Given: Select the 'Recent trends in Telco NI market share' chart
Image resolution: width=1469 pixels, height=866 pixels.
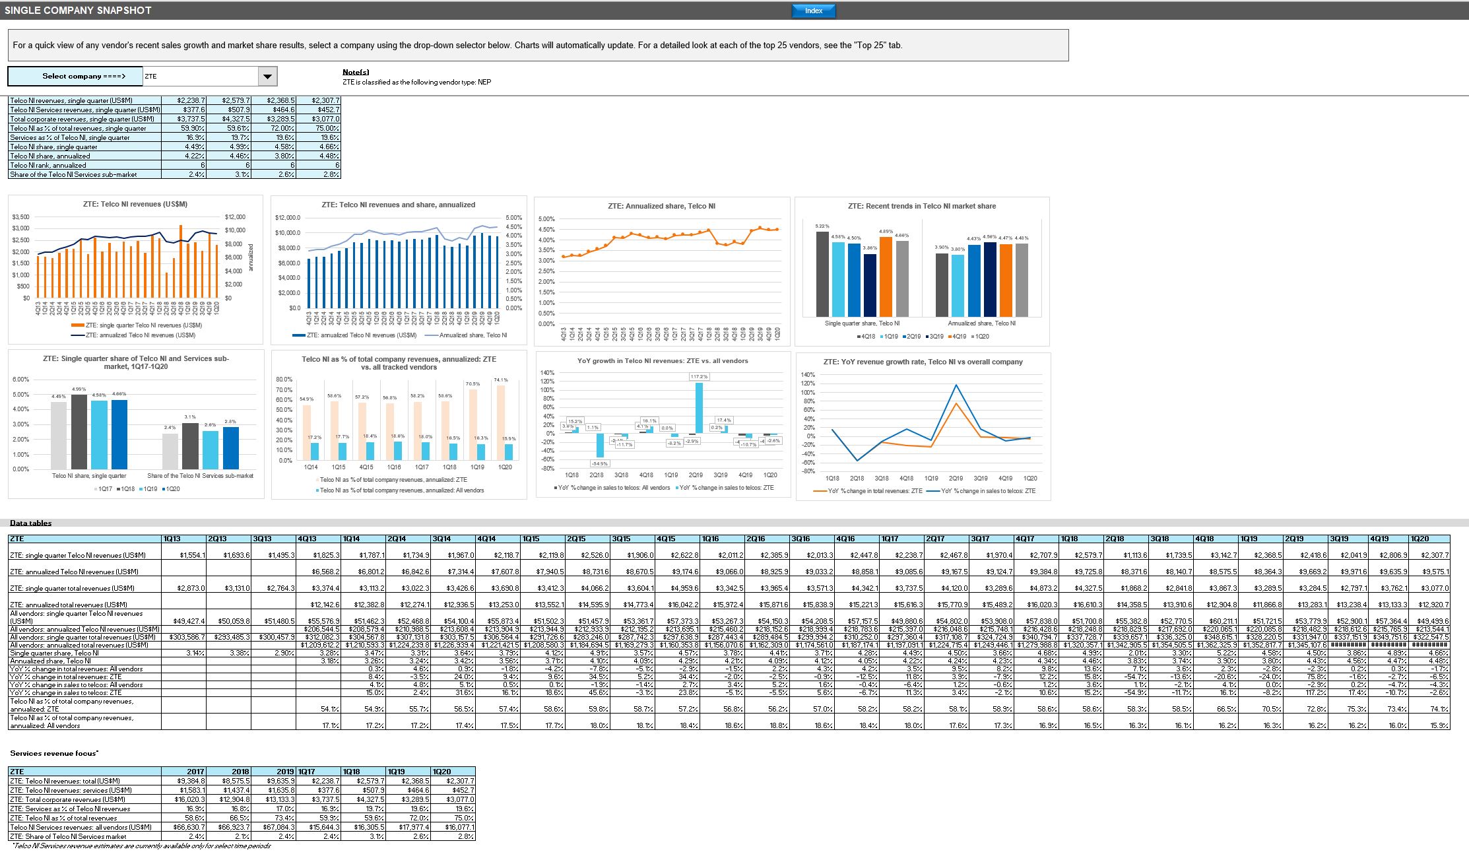Looking at the screenshot, I should pyautogui.click(x=922, y=271).
